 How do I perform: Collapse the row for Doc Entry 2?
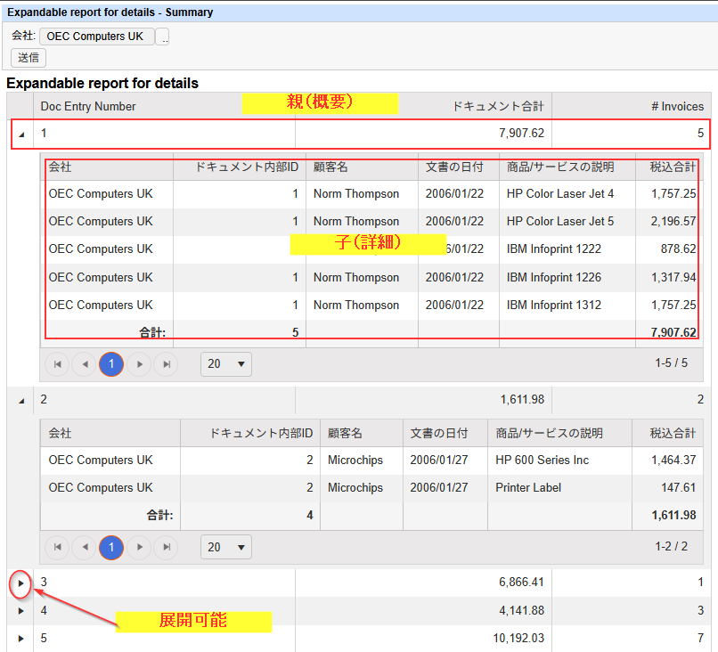21,401
